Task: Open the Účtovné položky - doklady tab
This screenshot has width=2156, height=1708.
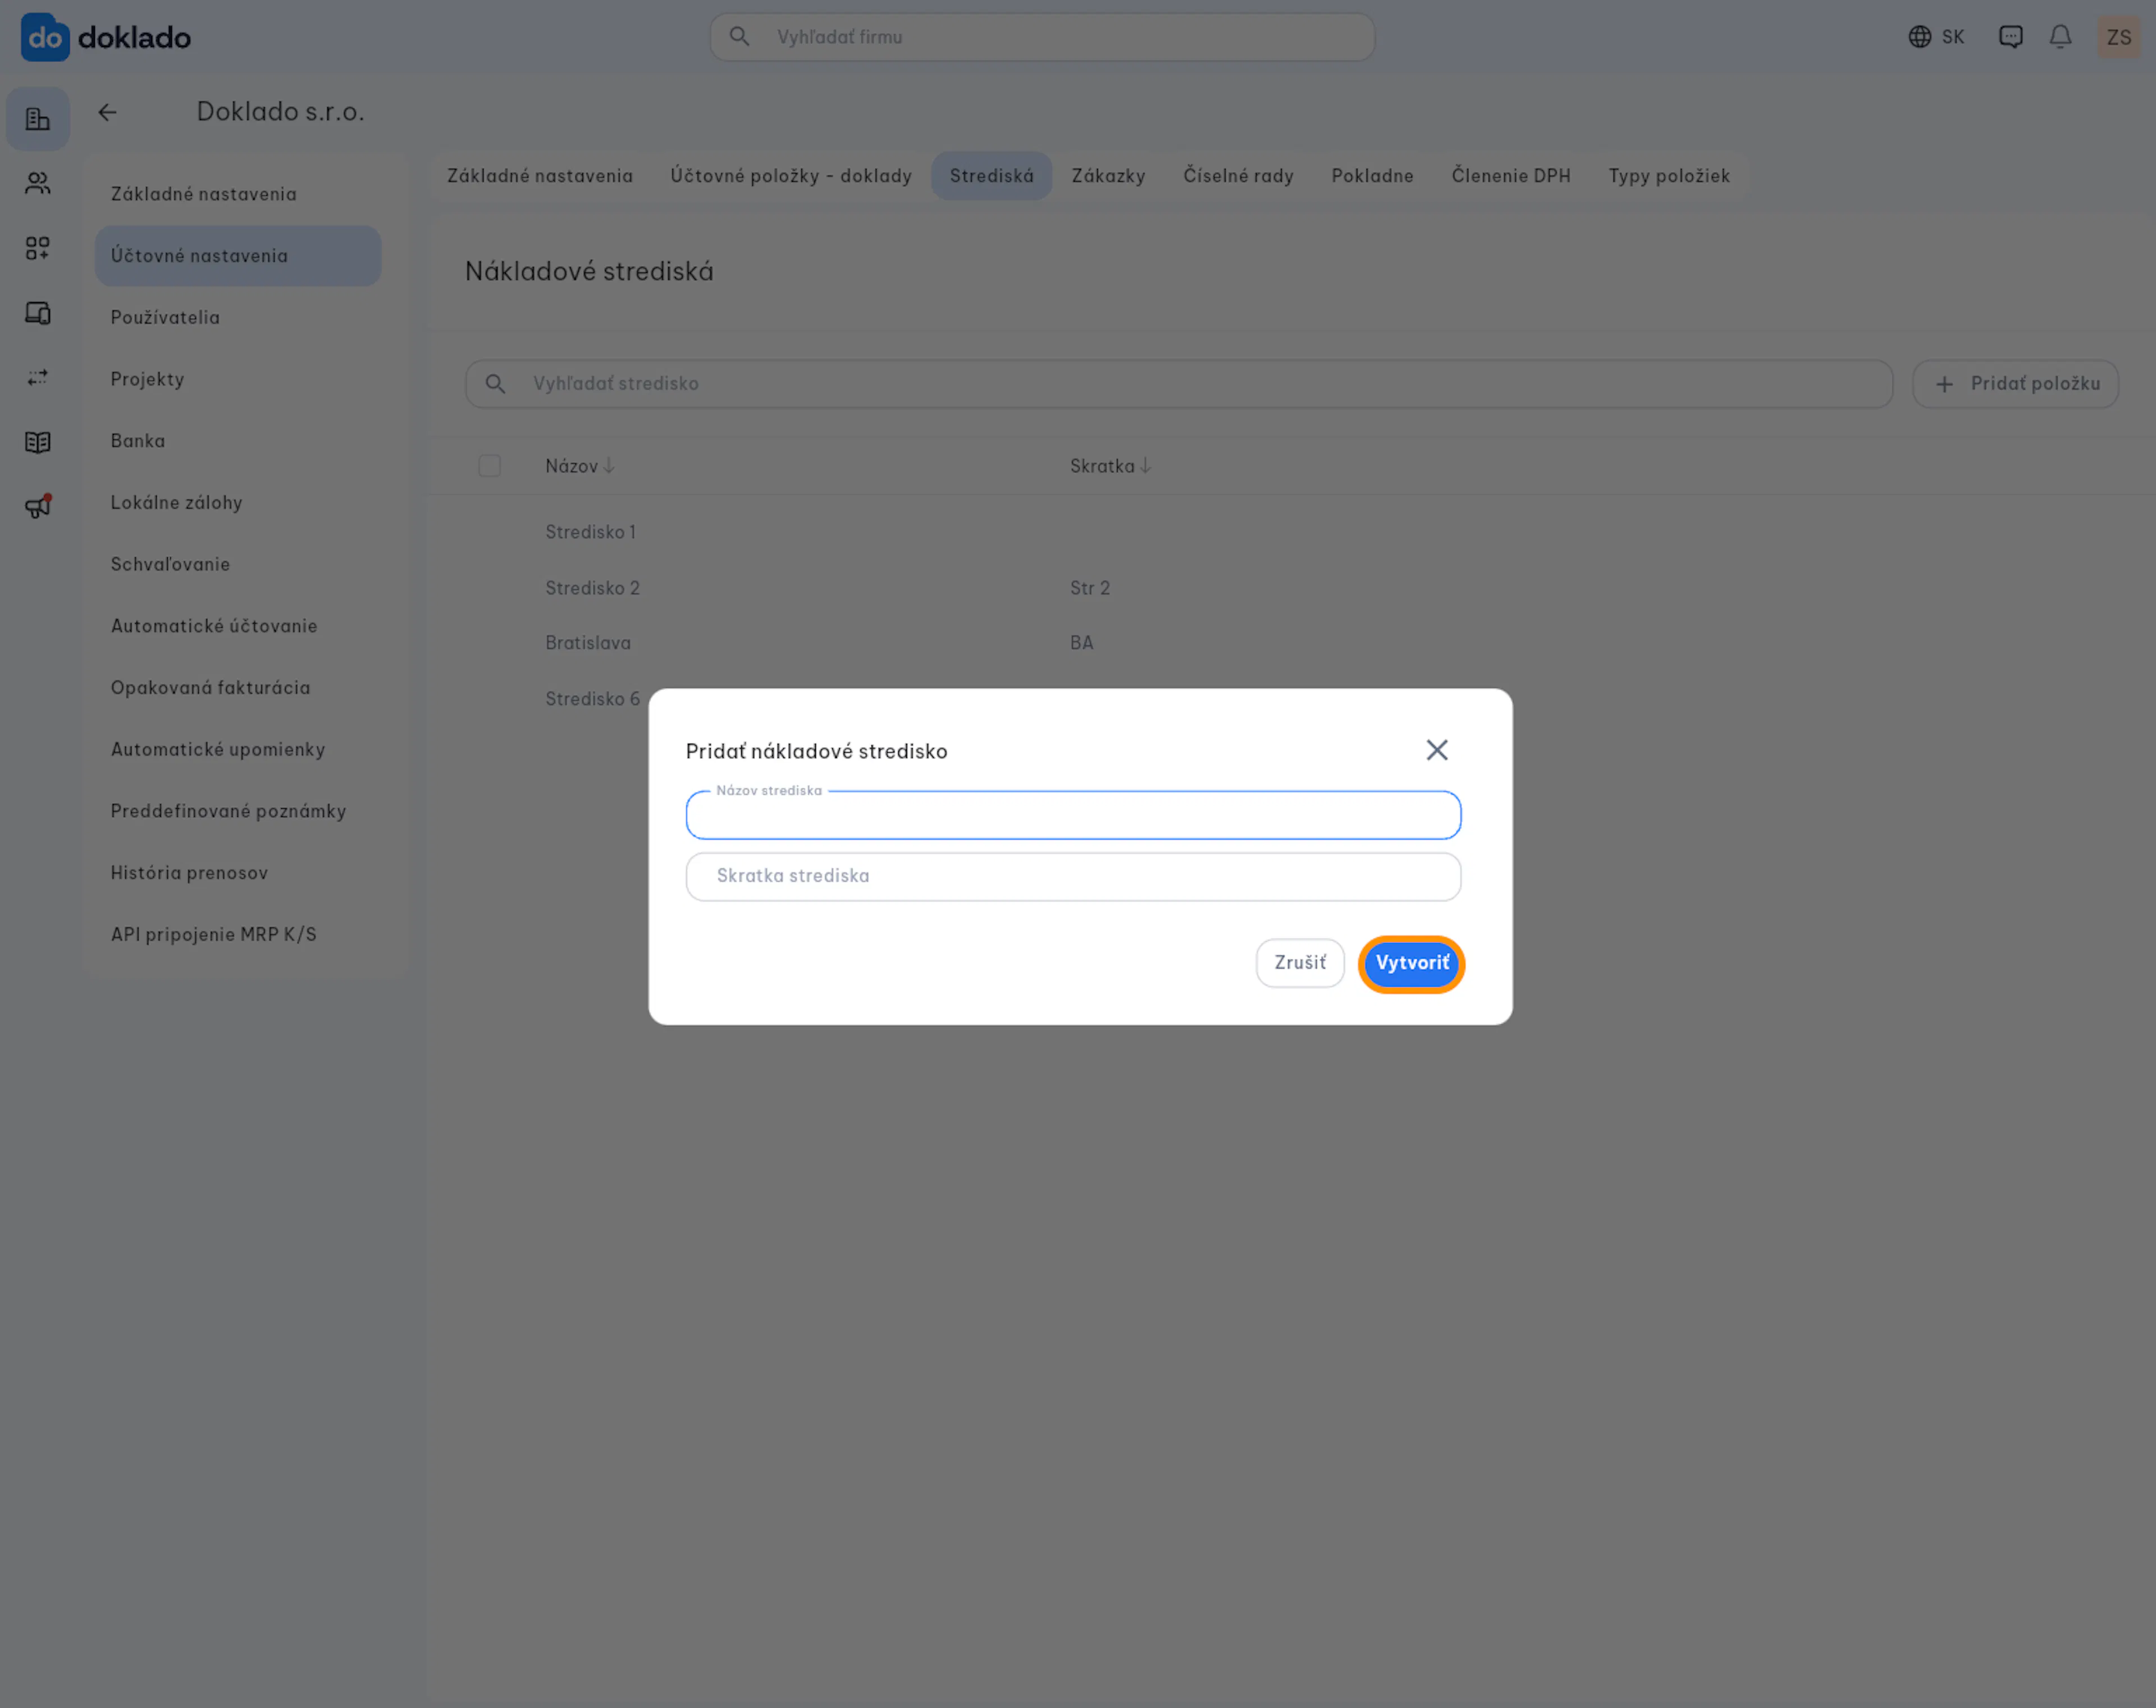Action: coord(791,176)
